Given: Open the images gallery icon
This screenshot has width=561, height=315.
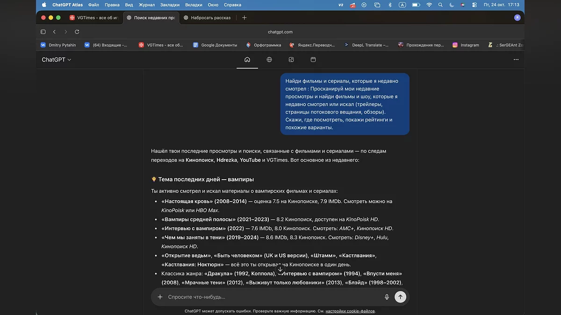Looking at the screenshot, I should click(291, 60).
